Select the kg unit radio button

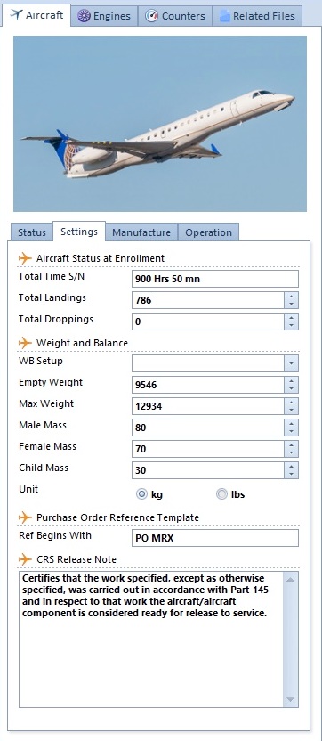point(141,494)
